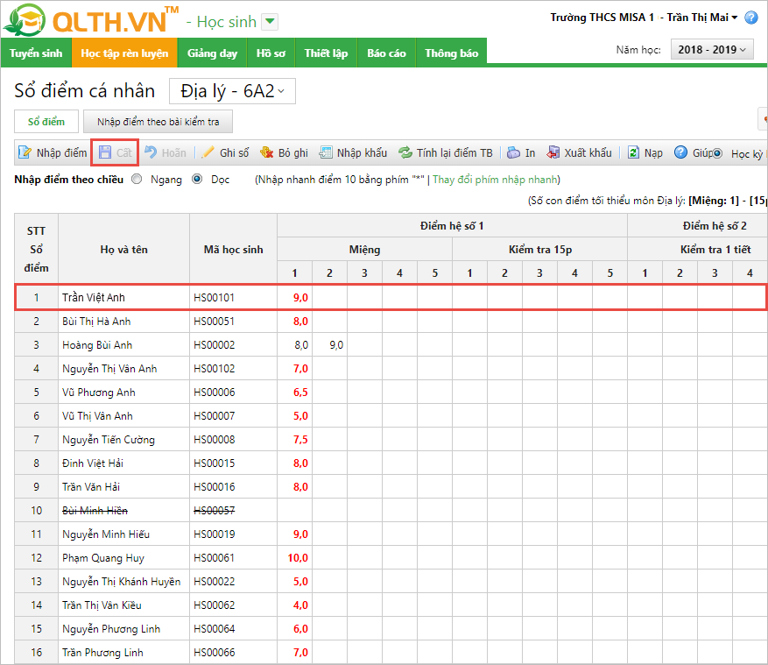Select the Học kỳ radio button

click(718, 153)
